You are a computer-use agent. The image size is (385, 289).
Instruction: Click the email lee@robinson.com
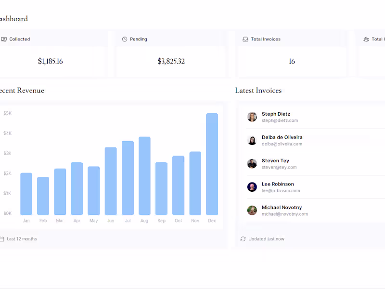pyautogui.click(x=281, y=191)
